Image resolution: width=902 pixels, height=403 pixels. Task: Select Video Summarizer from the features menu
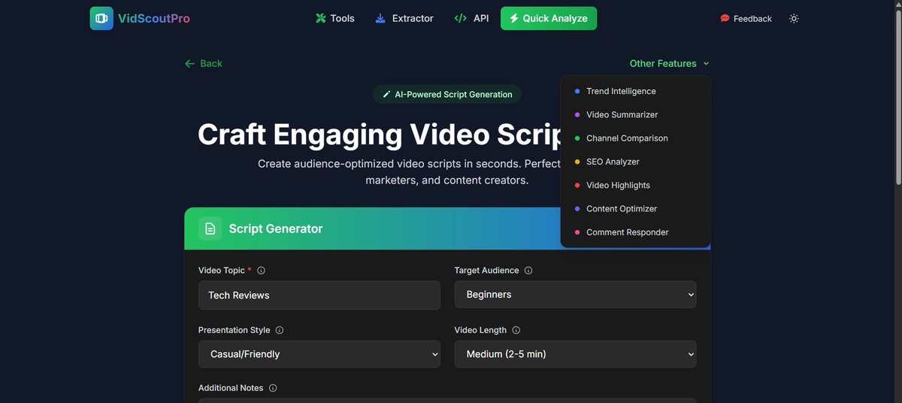(635, 114)
